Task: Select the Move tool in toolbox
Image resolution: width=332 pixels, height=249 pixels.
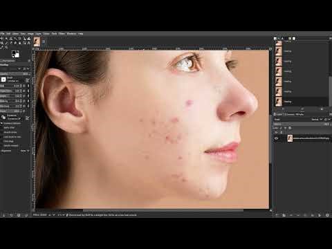Action: coord(2,39)
